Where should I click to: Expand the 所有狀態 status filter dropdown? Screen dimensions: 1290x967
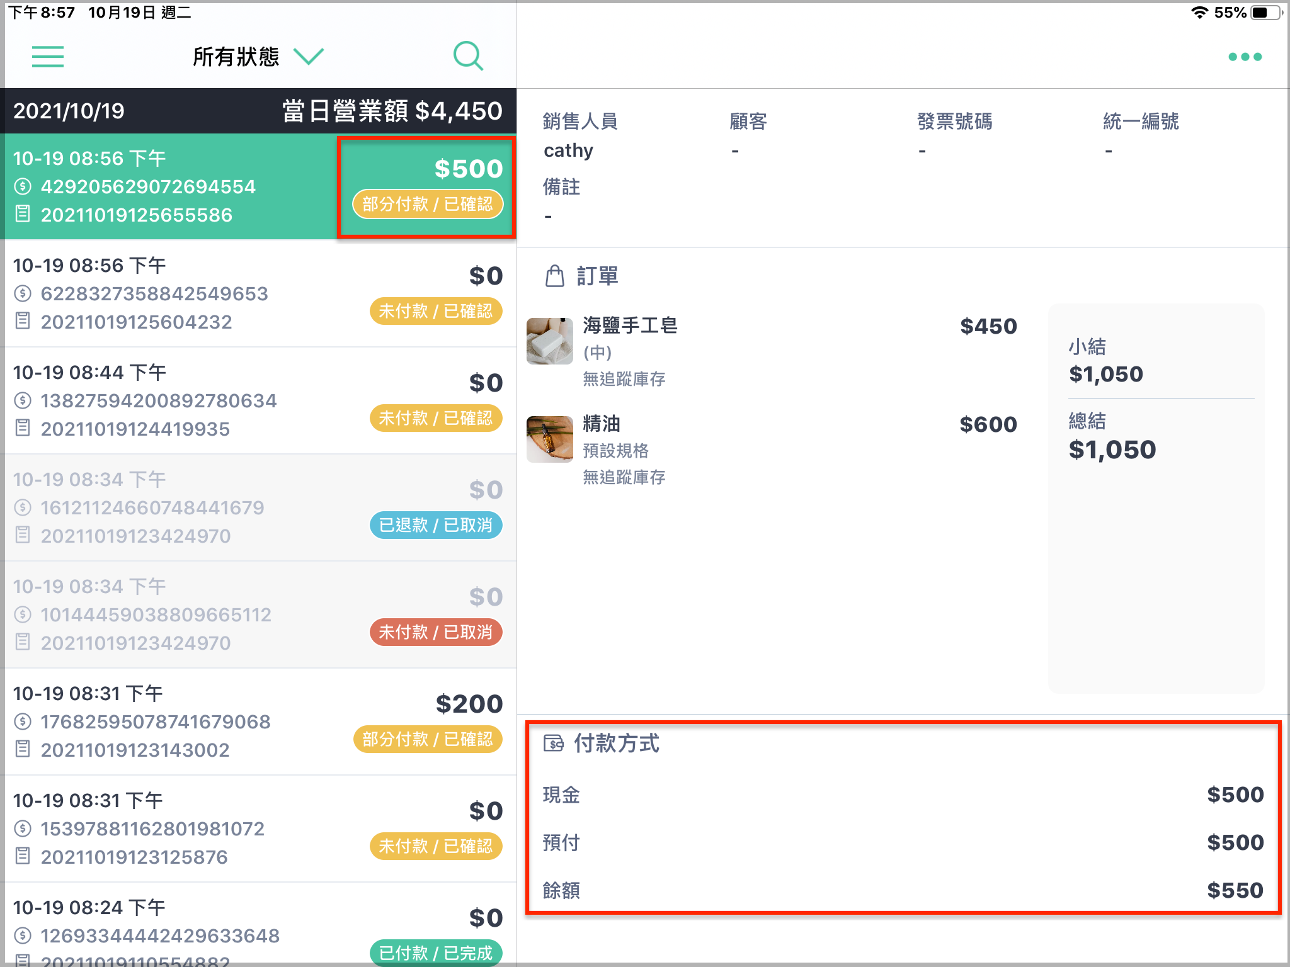coord(258,57)
